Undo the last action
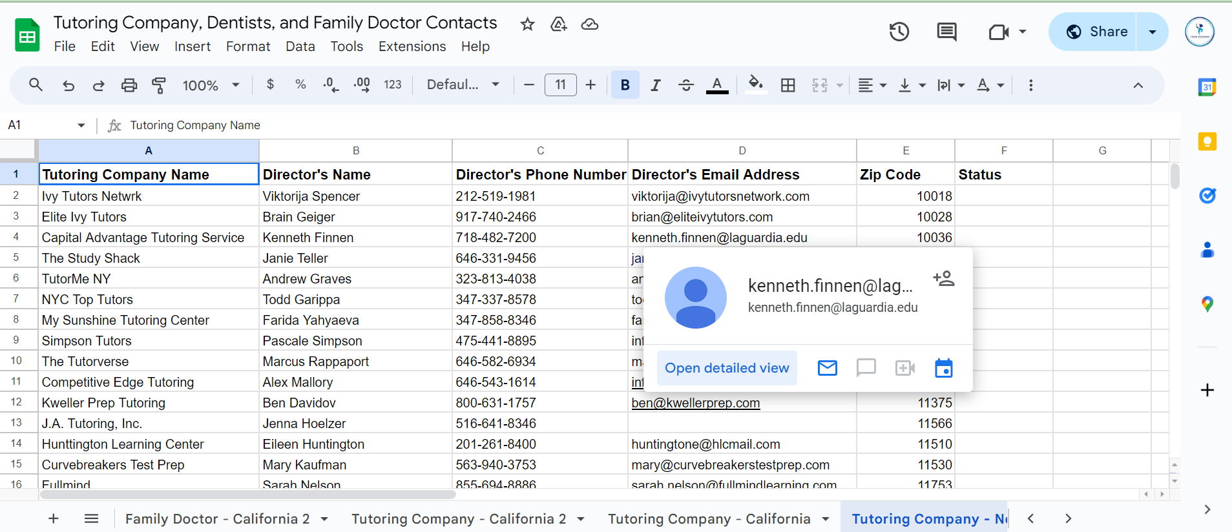The image size is (1232, 532). 68,85
